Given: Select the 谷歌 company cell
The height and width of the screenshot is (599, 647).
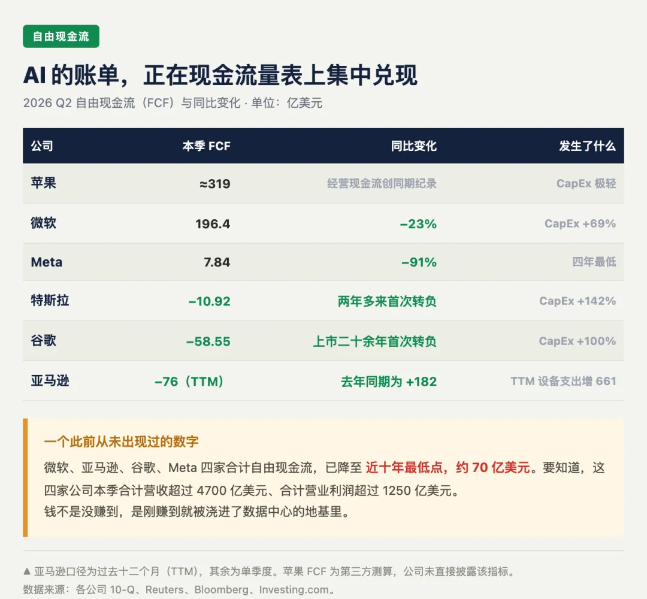Looking at the screenshot, I should (43, 340).
